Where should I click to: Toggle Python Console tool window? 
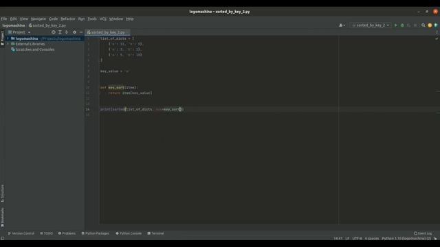tap(129, 233)
